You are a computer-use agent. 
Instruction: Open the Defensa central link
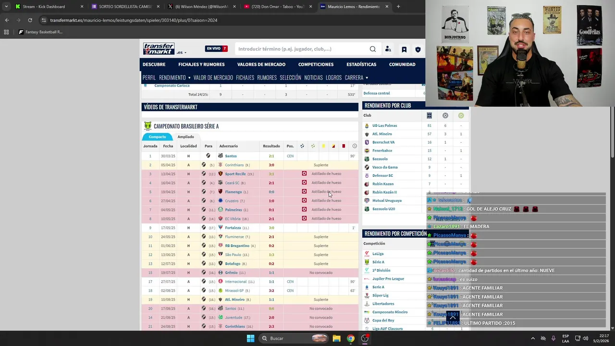pos(377,93)
